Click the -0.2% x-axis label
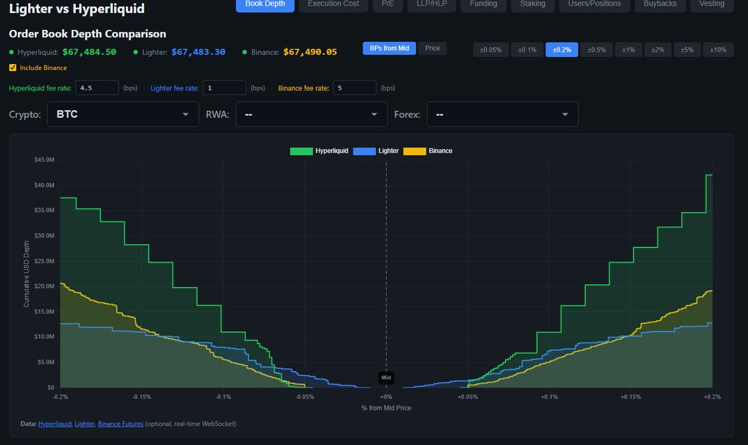748x445 pixels. (x=60, y=397)
